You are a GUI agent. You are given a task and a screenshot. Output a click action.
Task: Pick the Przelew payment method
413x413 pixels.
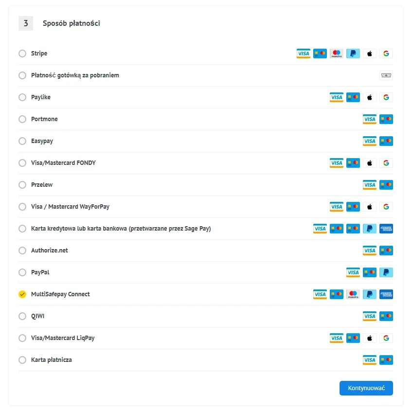click(22, 185)
